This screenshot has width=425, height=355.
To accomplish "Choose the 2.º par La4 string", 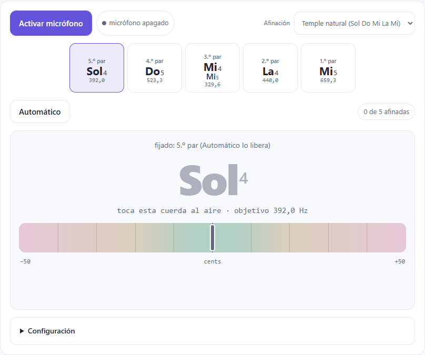I will pos(270,68).
